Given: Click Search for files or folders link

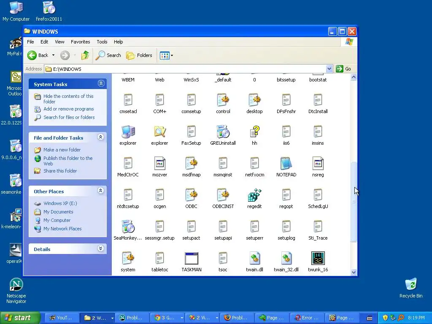Looking at the screenshot, I should pyautogui.click(x=69, y=117).
